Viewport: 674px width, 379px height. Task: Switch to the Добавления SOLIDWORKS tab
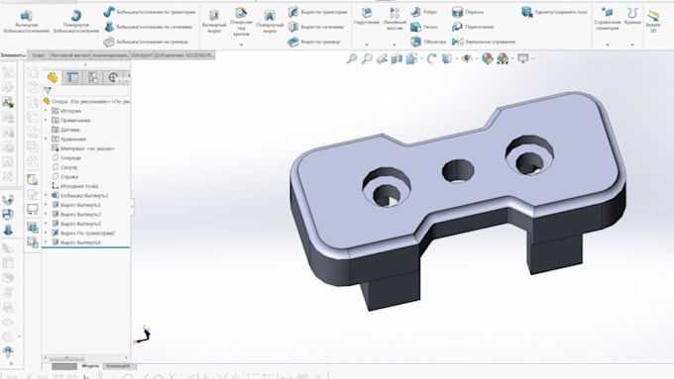(x=183, y=55)
